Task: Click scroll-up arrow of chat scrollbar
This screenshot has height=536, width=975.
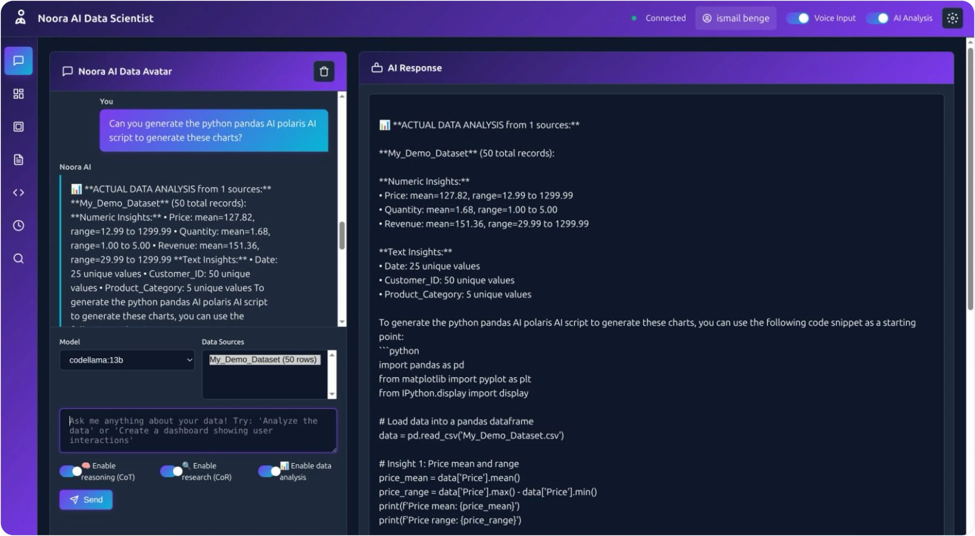Action: [342, 96]
